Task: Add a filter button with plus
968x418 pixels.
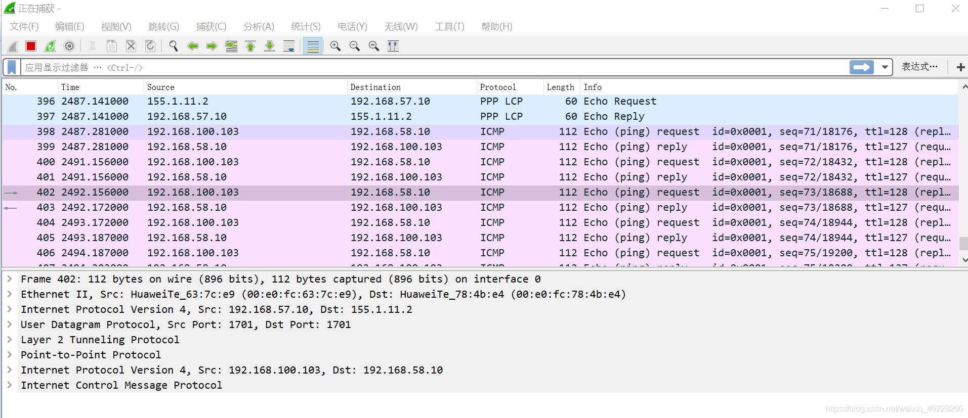Action: pos(960,67)
